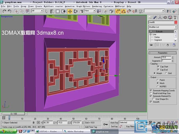The height and width of the screenshot is (134, 179).
Task: Select the Bind to Space Warp tool
Action: 28,11
